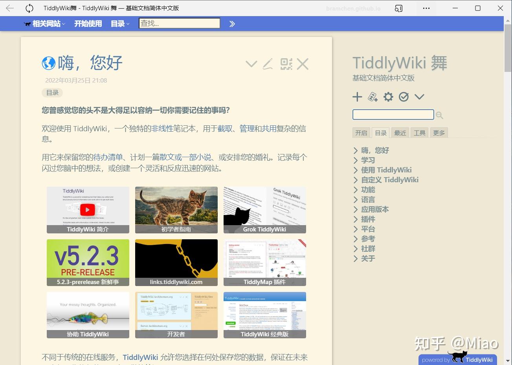Create a new tiddler with the plus icon

tap(357, 97)
